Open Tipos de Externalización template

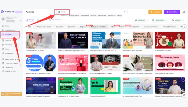(105, 86)
